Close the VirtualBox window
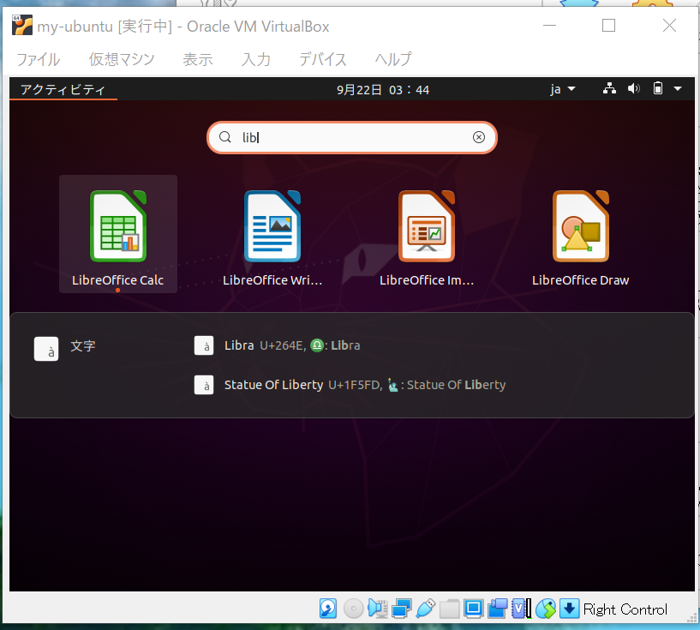The width and height of the screenshot is (700, 630). click(x=669, y=26)
